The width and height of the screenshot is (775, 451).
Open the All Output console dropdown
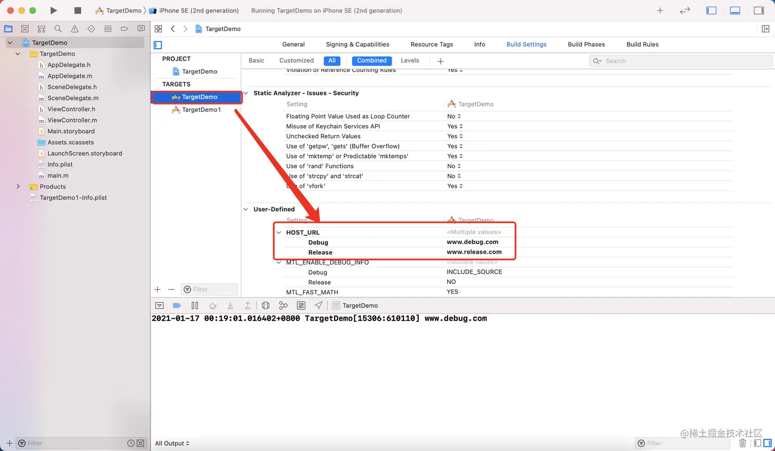[172, 443]
